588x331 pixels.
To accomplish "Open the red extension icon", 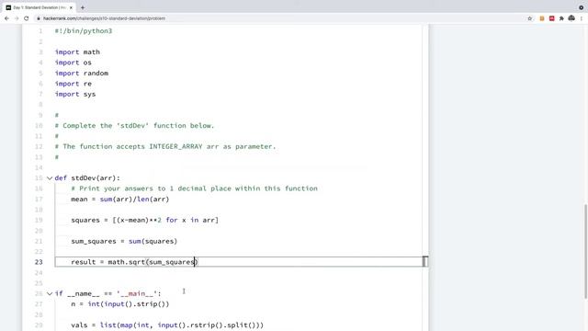I will tap(551, 18).
